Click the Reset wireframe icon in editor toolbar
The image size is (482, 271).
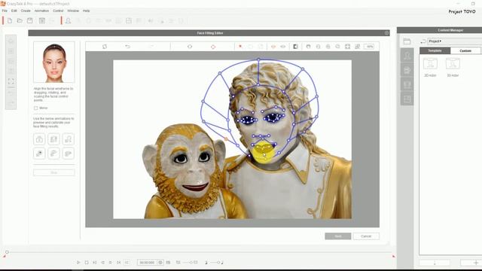click(x=105, y=47)
